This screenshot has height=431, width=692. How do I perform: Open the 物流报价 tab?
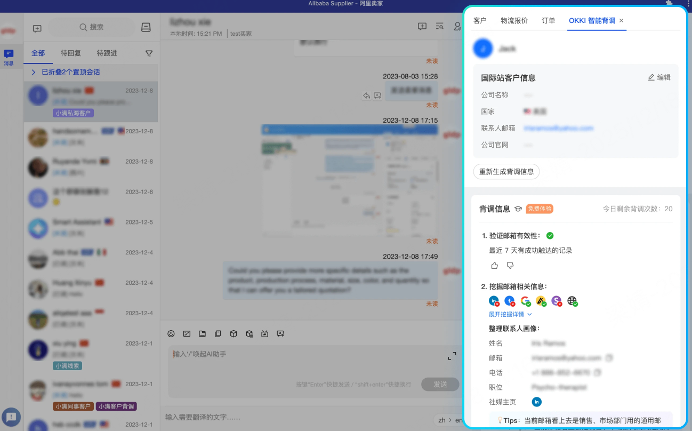click(514, 21)
